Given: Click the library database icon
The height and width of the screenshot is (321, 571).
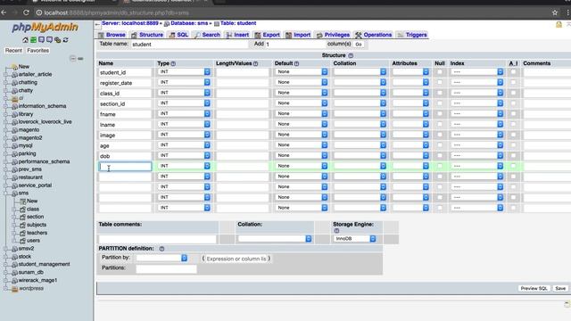Looking at the screenshot, I should (14, 114).
